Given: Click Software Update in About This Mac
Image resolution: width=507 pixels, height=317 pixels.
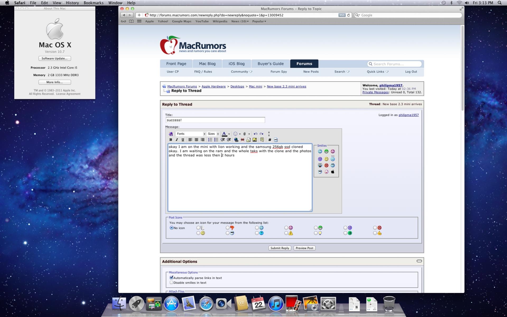Looking at the screenshot, I should pyautogui.click(x=55, y=58).
